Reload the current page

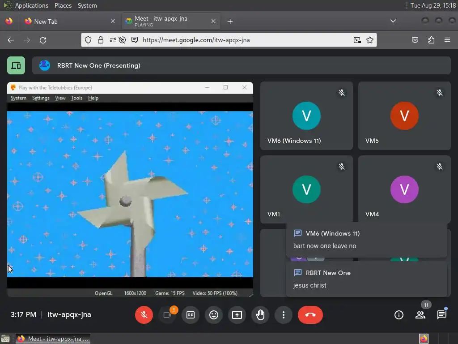click(43, 40)
